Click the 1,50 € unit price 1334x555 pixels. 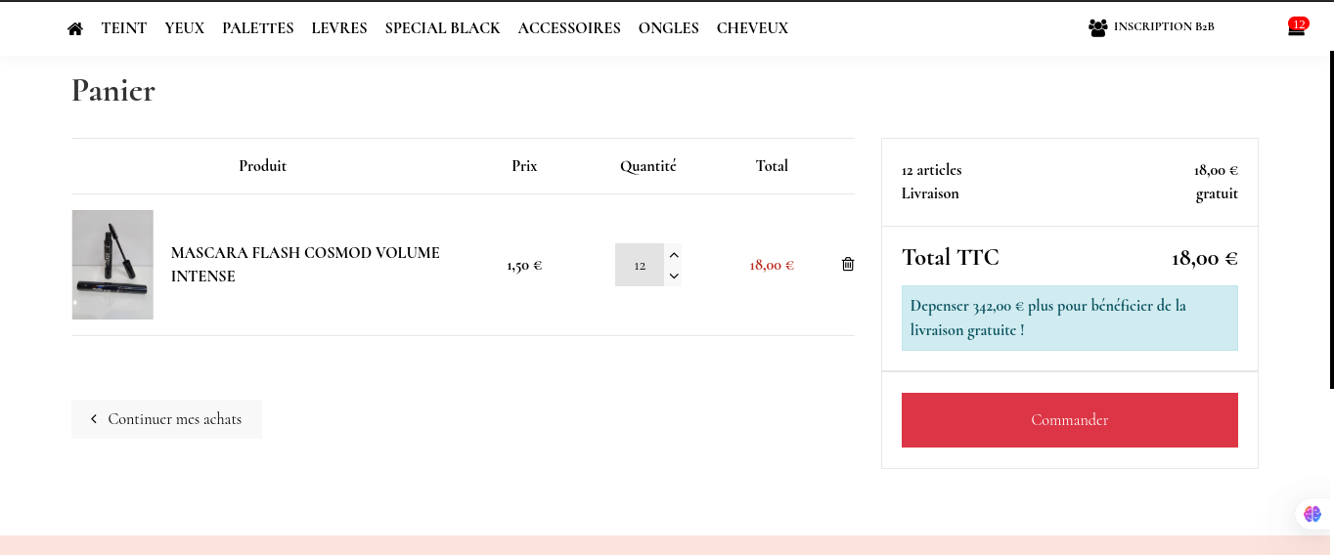pyautogui.click(x=524, y=265)
